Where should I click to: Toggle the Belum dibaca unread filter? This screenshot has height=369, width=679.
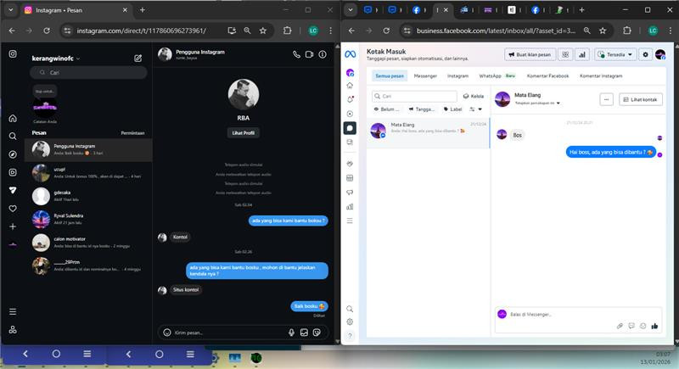click(x=386, y=109)
